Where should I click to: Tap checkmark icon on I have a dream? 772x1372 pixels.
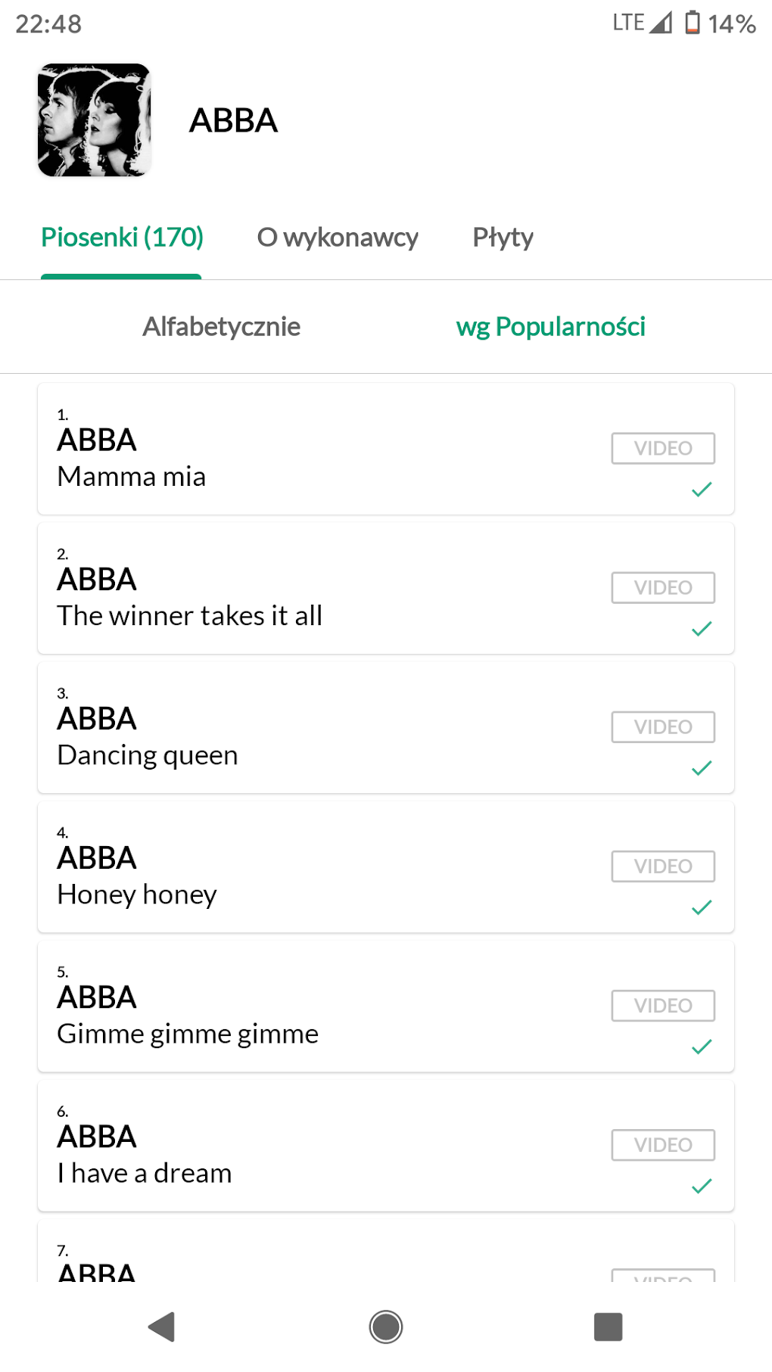pyautogui.click(x=702, y=1186)
